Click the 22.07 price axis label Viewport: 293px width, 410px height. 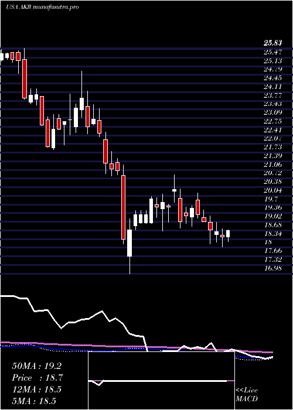click(272, 139)
